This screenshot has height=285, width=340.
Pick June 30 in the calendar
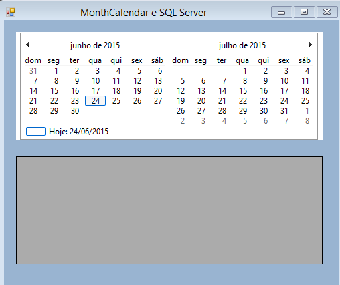pyautogui.click(x=75, y=111)
